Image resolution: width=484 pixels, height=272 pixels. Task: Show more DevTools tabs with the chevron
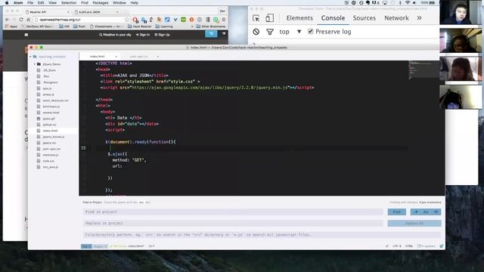[419, 18]
